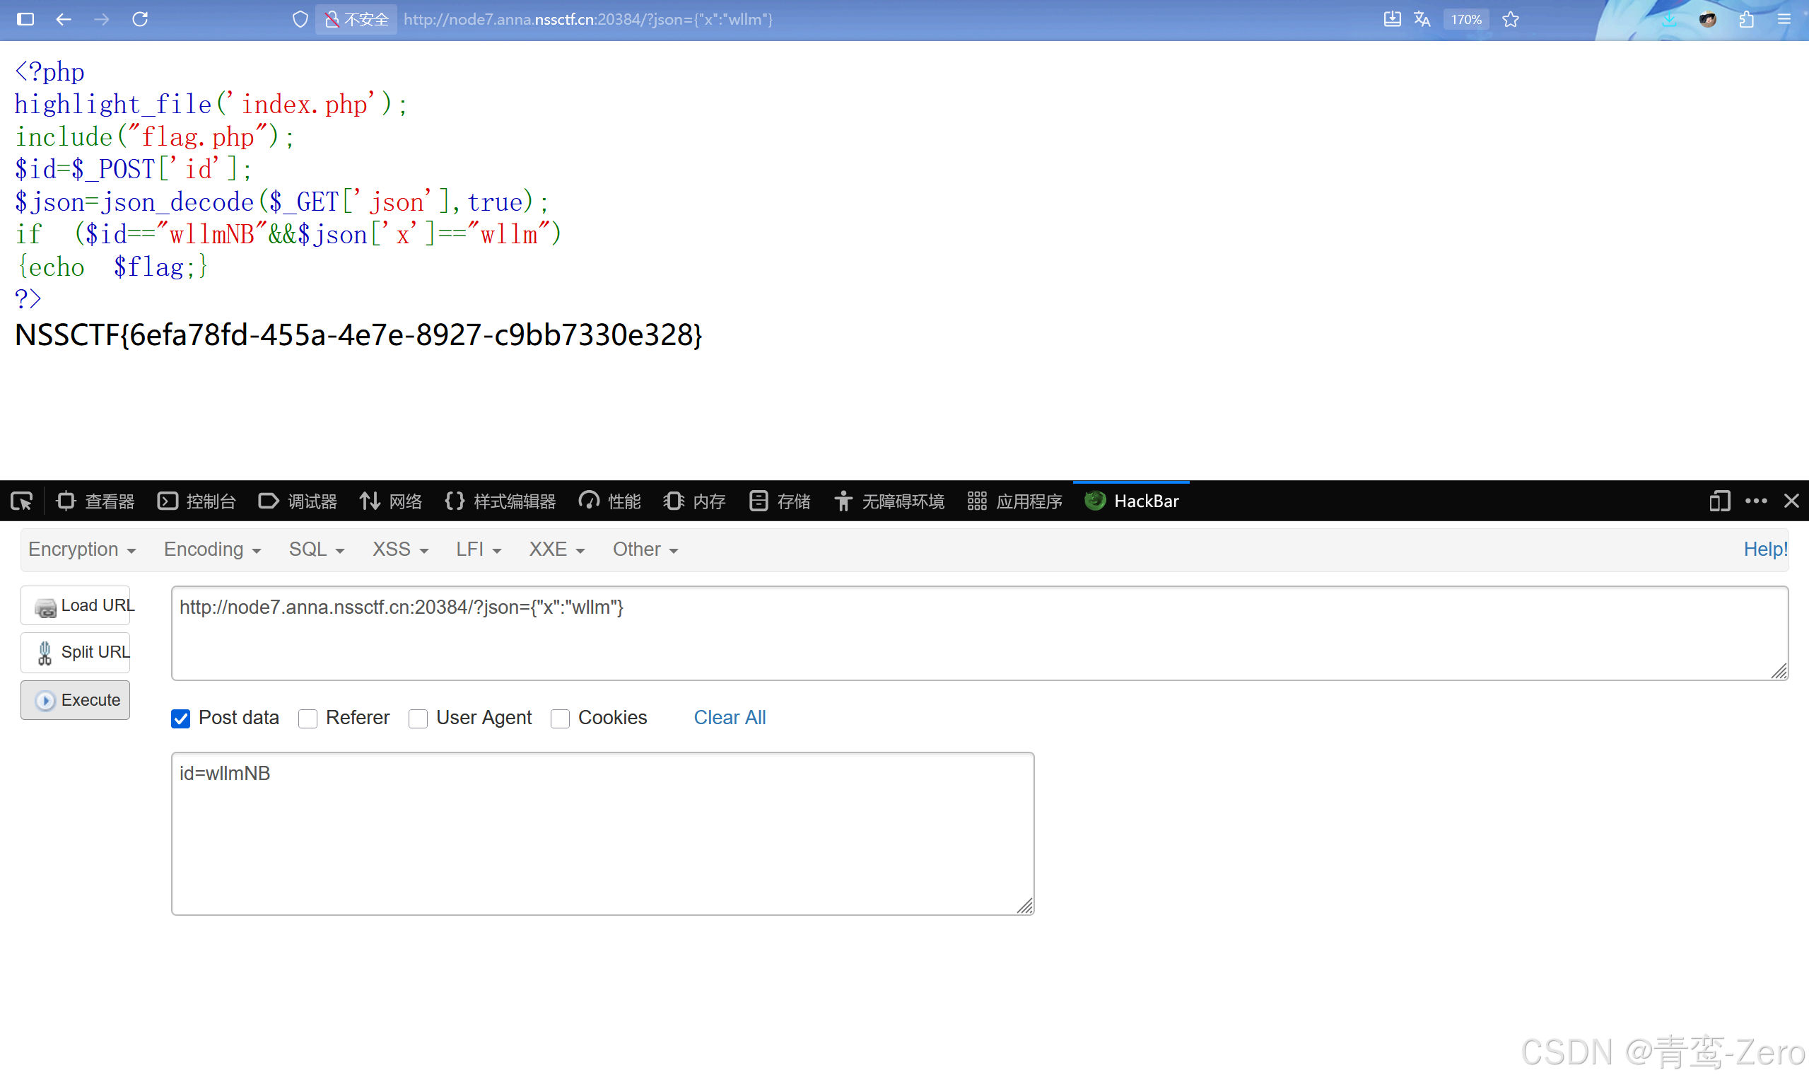Viewport: 1809px width, 1082px height.
Task: Open the devtools three-dots options menu
Action: click(1755, 501)
